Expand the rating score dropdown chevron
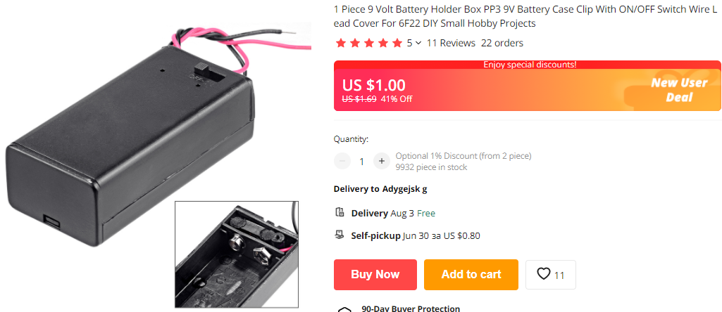This screenshot has height=312, width=722. pos(418,43)
